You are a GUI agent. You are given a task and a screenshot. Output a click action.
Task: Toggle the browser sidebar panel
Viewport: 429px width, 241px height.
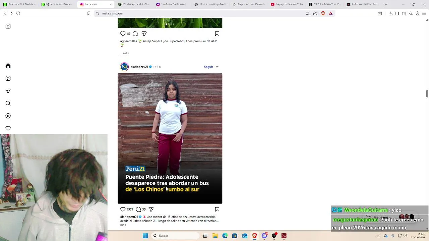pyautogui.click(x=397, y=13)
